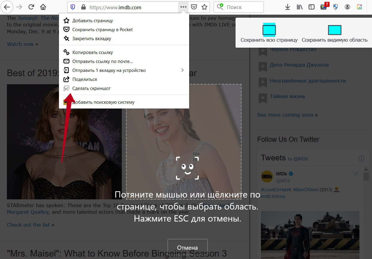372x259 pixels.
Task: Click Сохранить видимую область button
Action: [335, 33]
